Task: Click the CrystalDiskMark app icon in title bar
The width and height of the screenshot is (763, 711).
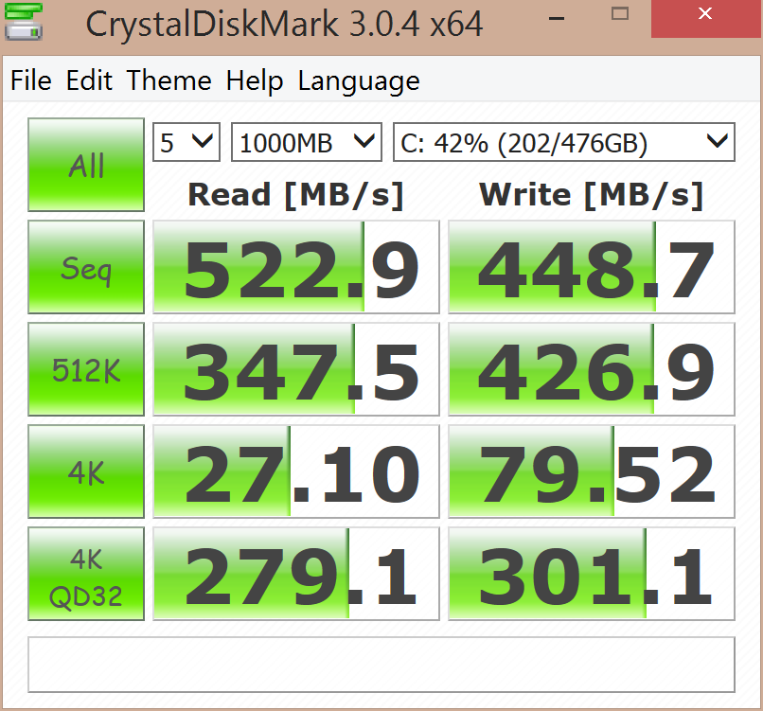Action: (24, 22)
